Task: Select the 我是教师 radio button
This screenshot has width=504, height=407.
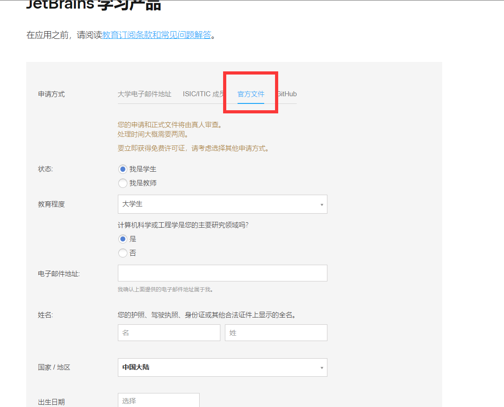Action: pyautogui.click(x=122, y=183)
